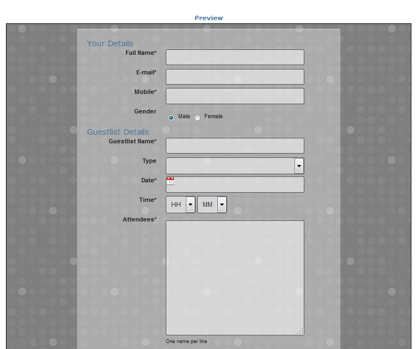Viewport: 419px width, 349px height.
Task: Select the Male radio button
Action: [x=171, y=118]
